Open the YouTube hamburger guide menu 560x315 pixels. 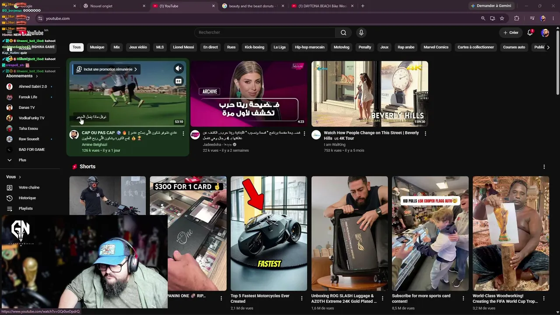[9, 33]
